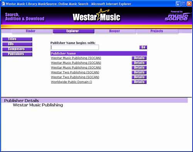Open the third Westar Music Publishing (SOCAN) link
Image resolution: width=193 pixels, height=152 pixels.
point(76,68)
